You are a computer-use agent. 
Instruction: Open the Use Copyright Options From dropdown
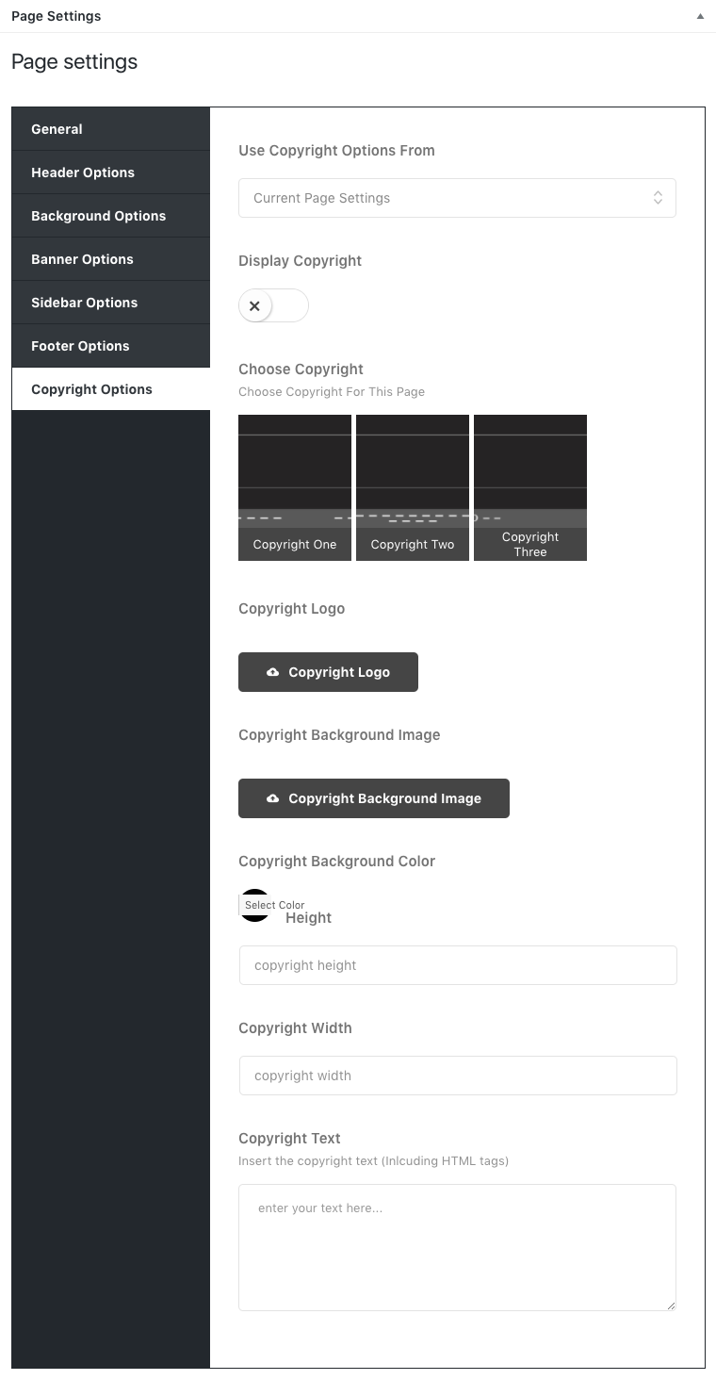click(x=457, y=198)
